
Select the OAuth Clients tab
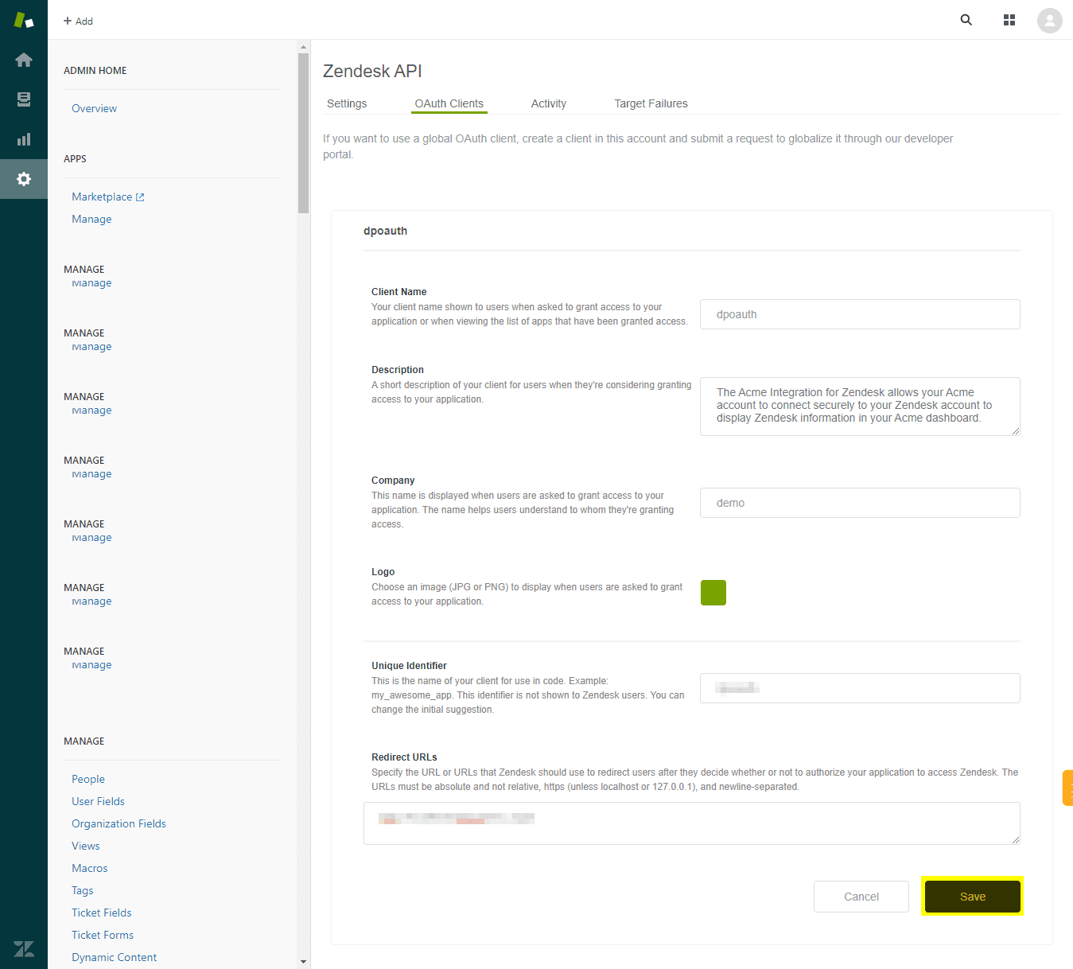449,103
